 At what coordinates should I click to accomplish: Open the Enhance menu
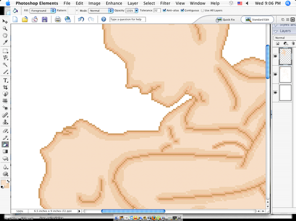(114, 3)
